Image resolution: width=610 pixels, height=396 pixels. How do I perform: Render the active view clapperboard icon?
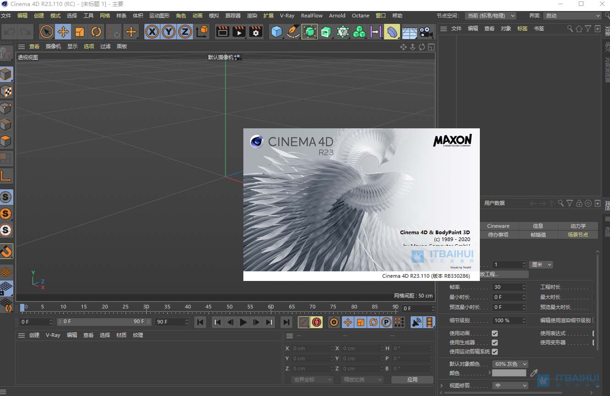pyautogui.click(x=223, y=32)
